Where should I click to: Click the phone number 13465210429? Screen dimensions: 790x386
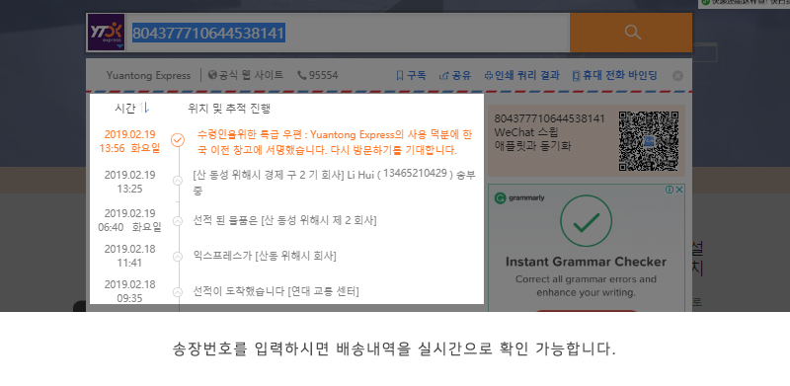(415, 174)
